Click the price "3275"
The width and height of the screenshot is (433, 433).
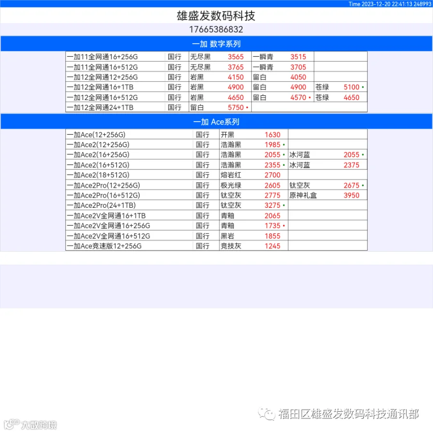tap(272, 205)
